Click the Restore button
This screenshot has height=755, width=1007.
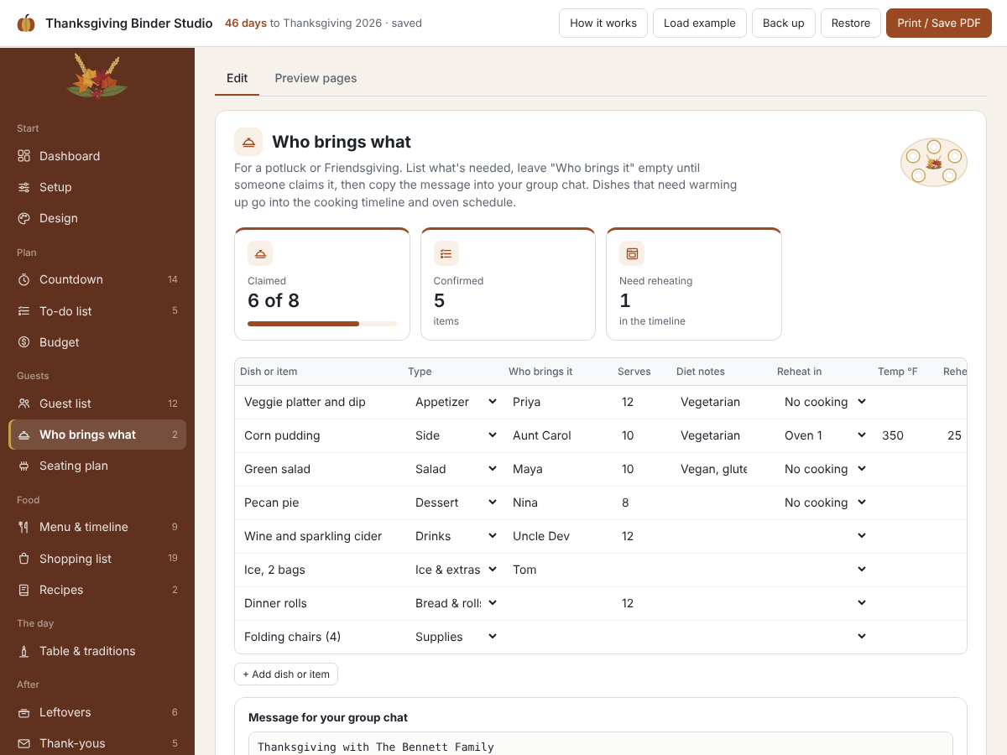coord(851,23)
